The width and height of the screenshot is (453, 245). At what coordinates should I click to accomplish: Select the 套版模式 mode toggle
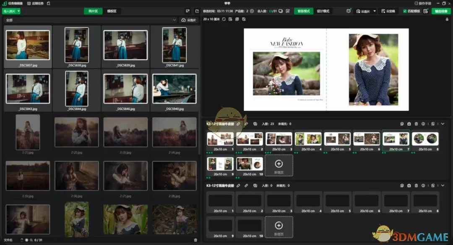click(303, 11)
